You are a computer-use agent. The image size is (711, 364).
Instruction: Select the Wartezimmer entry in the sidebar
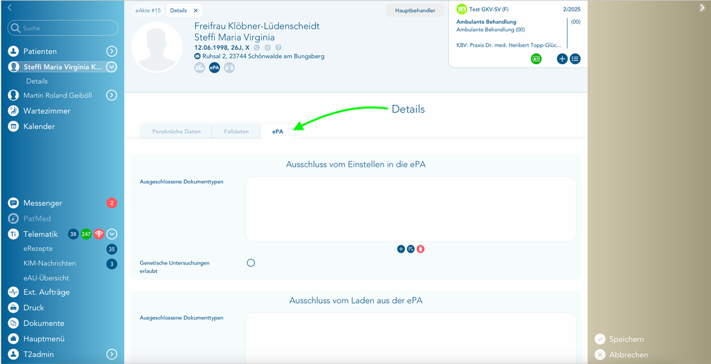pos(46,111)
